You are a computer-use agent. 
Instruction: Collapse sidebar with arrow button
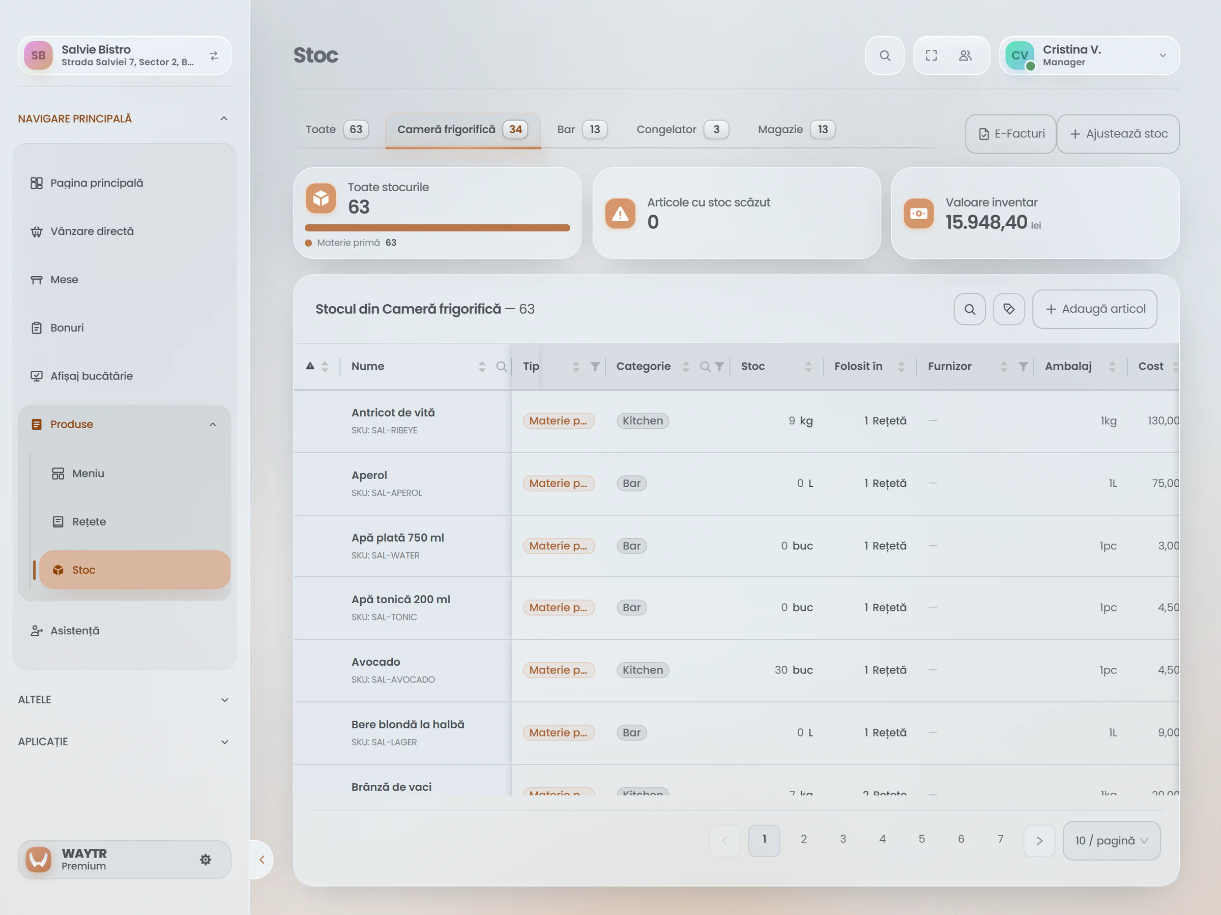pyautogui.click(x=261, y=859)
